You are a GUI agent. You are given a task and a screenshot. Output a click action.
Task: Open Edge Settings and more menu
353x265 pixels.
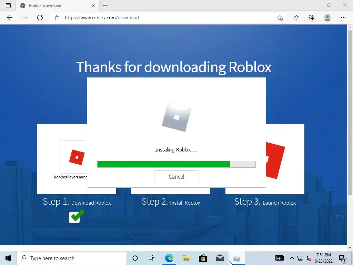coord(343,18)
